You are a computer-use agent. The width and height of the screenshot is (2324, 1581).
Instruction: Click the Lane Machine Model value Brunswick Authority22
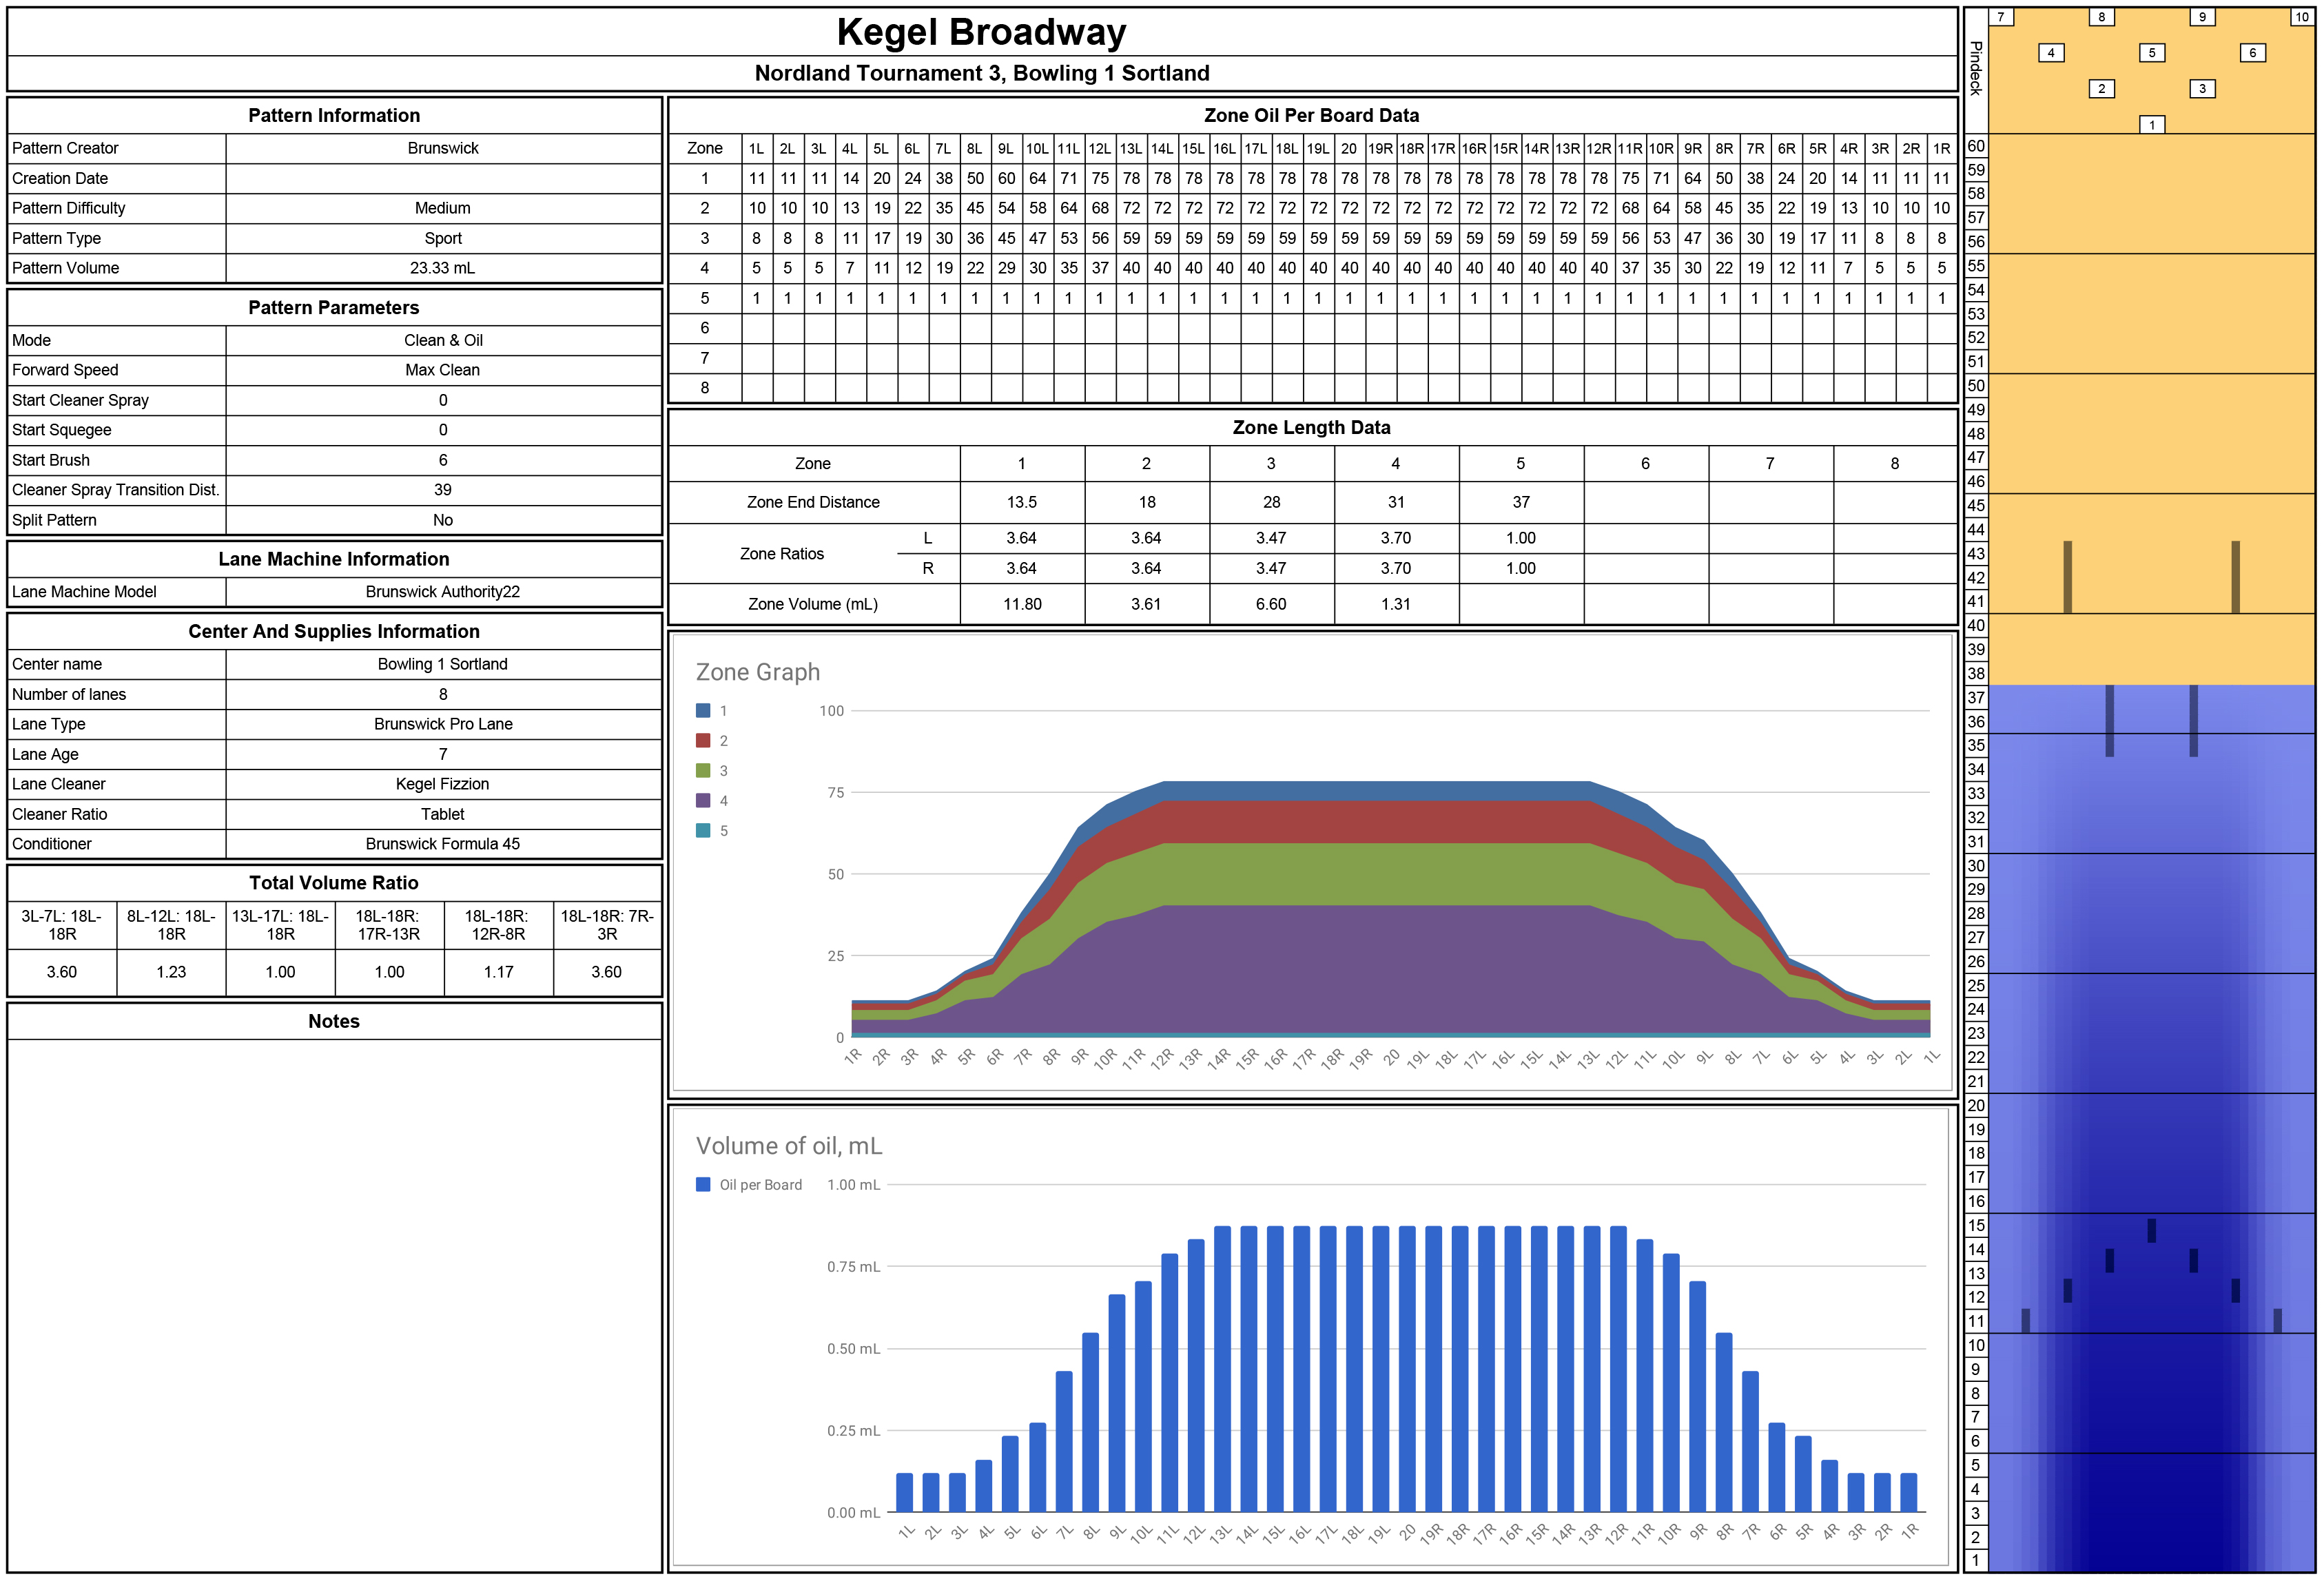click(443, 592)
